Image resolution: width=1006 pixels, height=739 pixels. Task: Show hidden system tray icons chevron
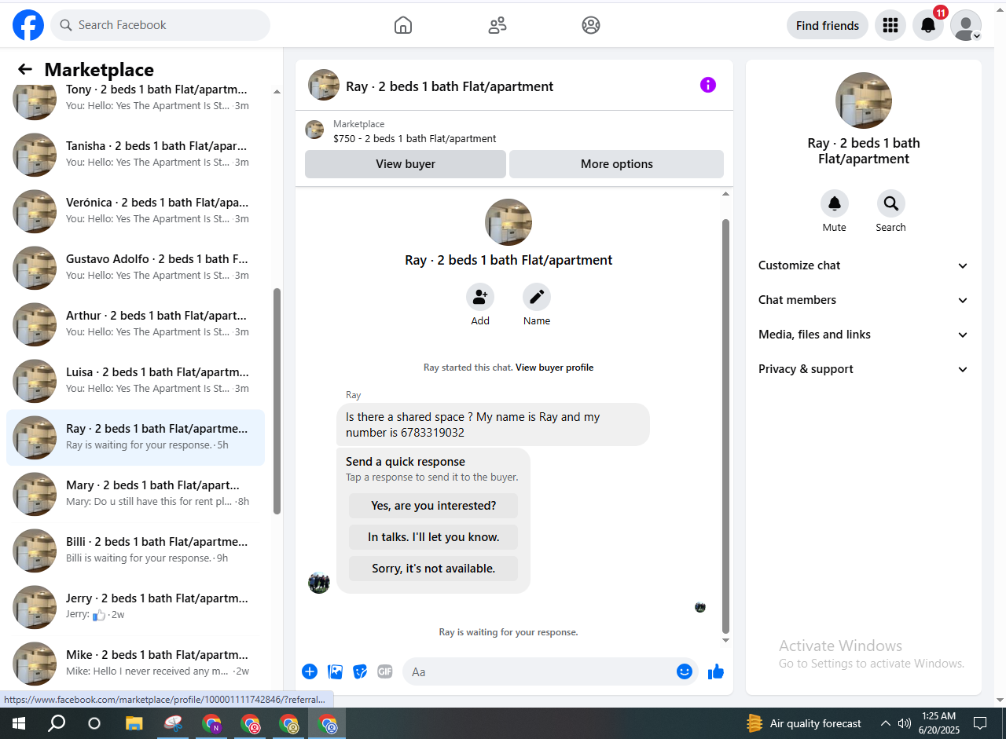click(x=886, y=723)
